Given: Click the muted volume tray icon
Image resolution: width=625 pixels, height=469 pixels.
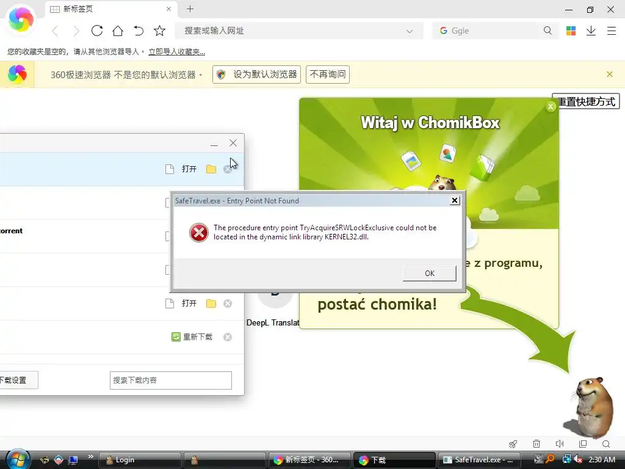Looking at the screenshot, I should click(578, 459).
